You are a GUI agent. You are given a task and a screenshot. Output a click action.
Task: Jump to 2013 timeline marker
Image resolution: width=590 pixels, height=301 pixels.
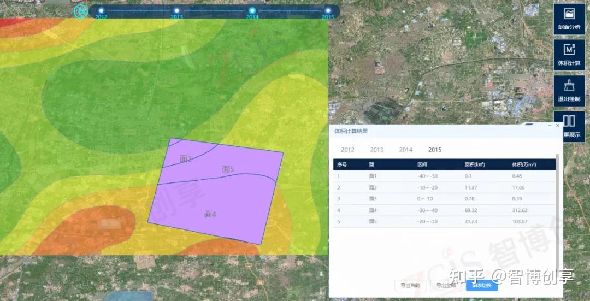176,11
